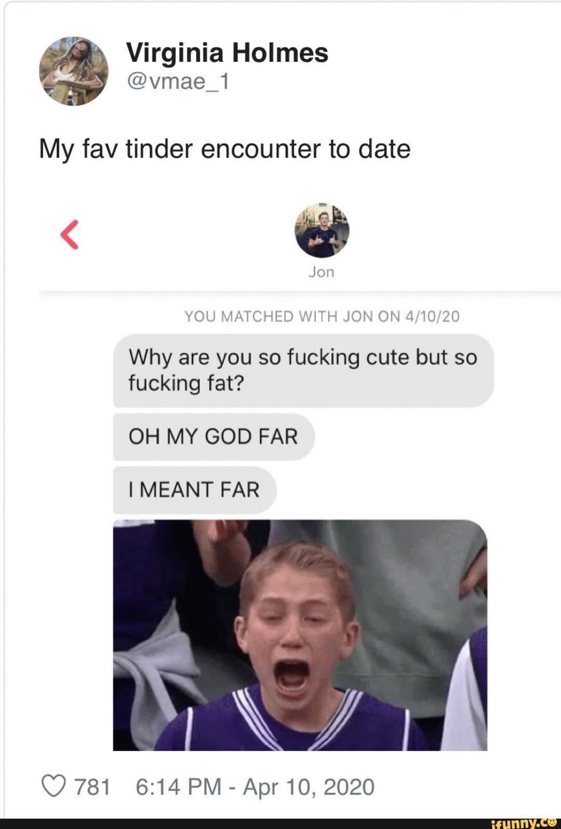Click the Virginia Holmes display name
Image resolution: width=561 pixels, height=829 pixels.
pyautogui.click(x=228, y=52)
